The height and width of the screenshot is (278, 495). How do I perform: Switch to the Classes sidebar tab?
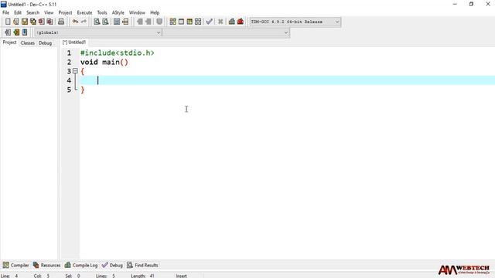click(28, 43)
